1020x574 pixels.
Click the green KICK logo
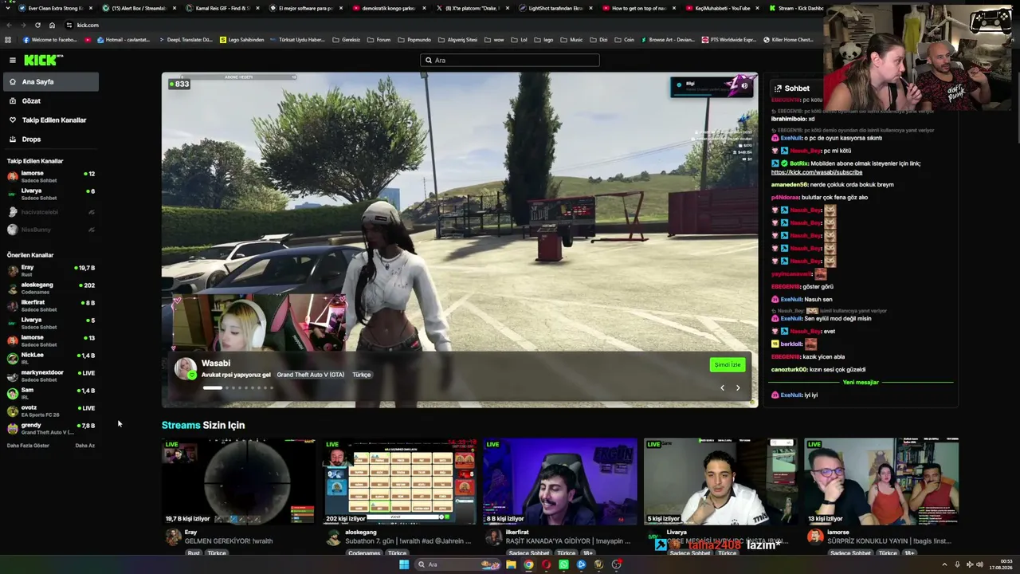(x=43, y=60)
